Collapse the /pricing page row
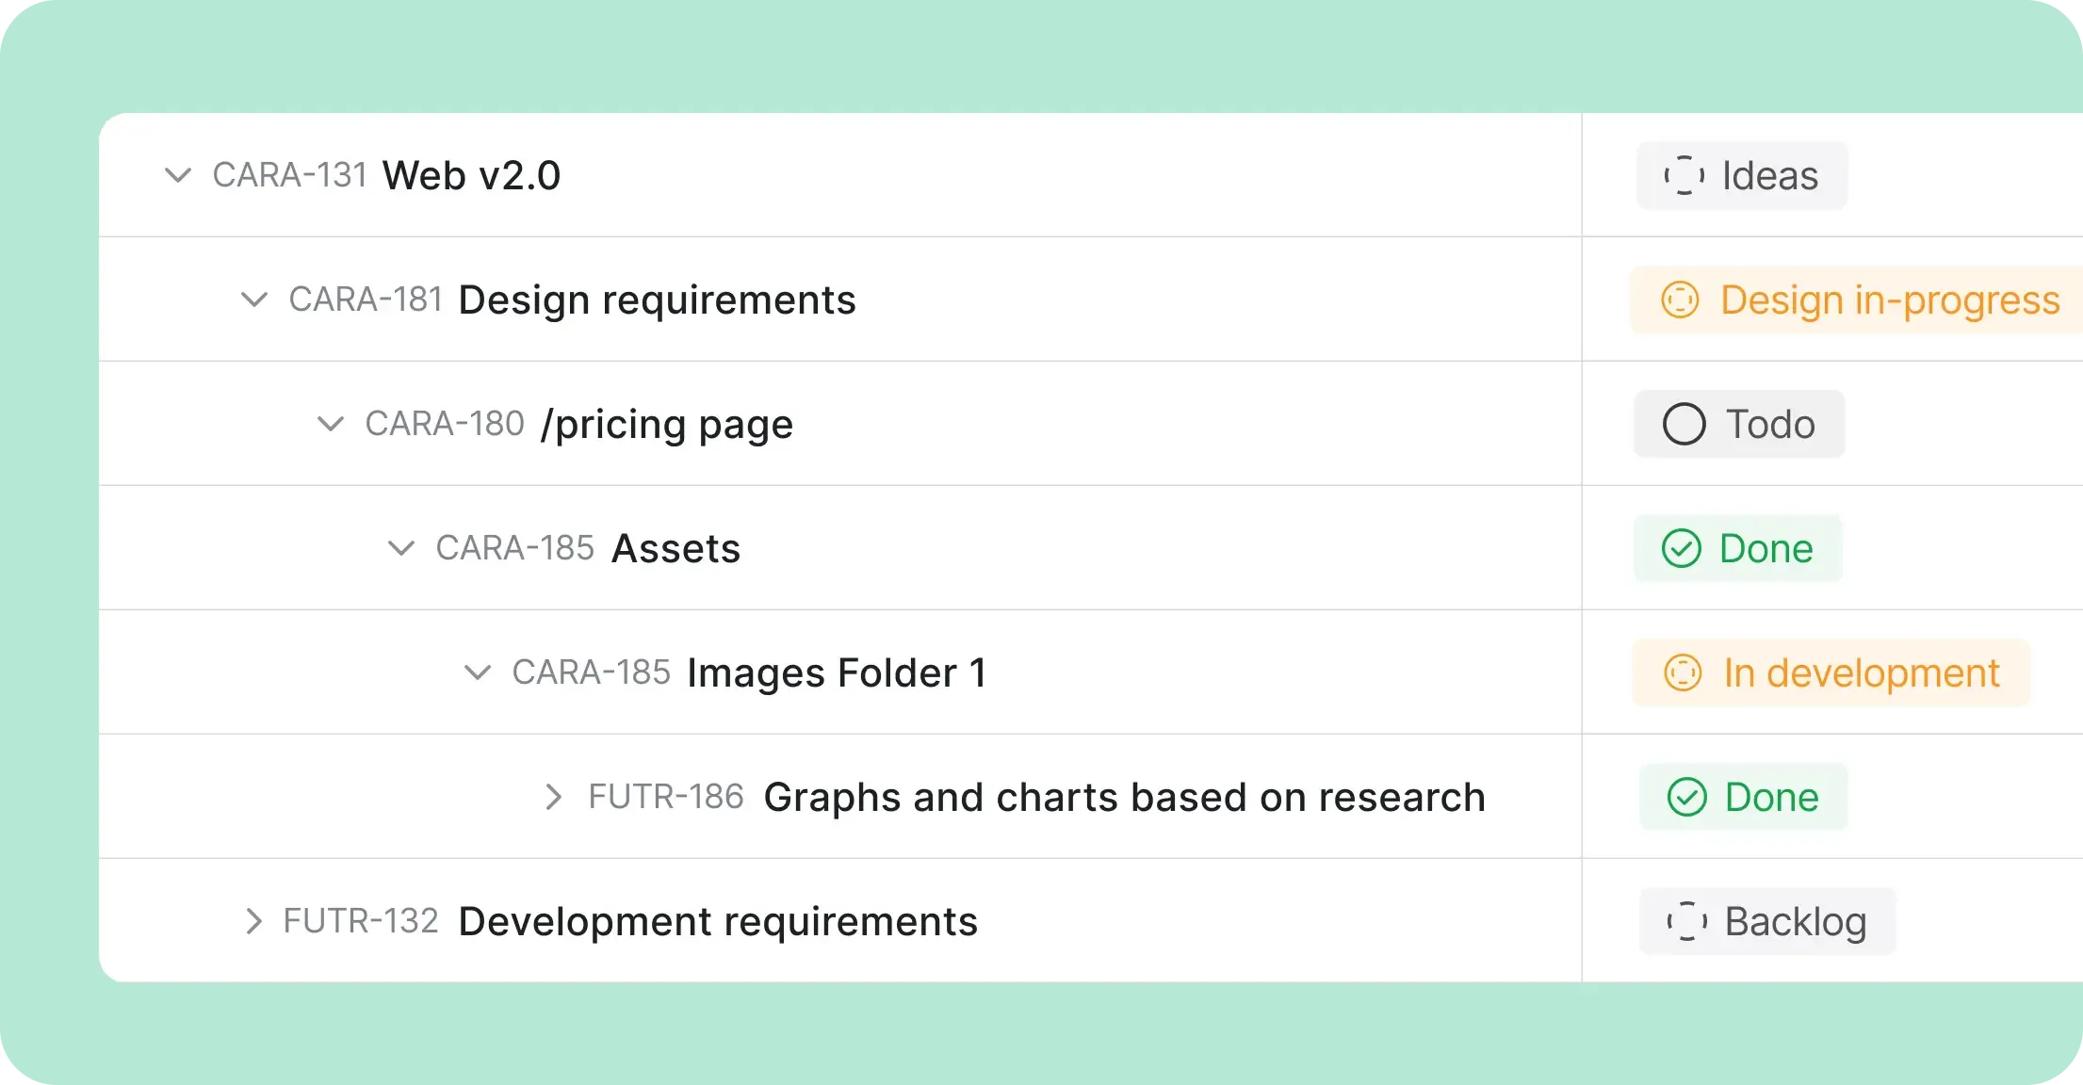Image resolution: width=2083 pixels, height=1085 pixels. click(x=330, y=424)
